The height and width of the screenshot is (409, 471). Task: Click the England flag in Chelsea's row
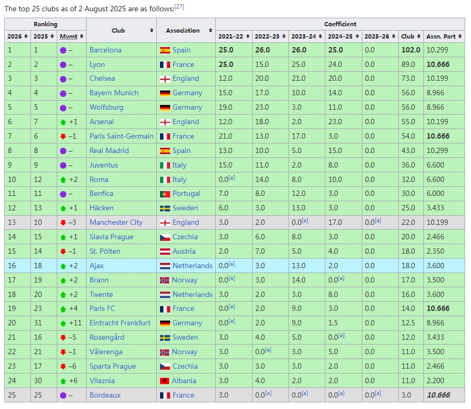click(x=165, y=79)
